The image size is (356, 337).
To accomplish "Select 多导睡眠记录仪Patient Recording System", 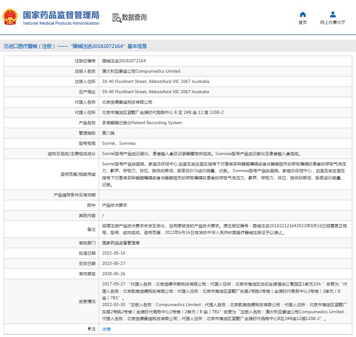I will point(142,123).
